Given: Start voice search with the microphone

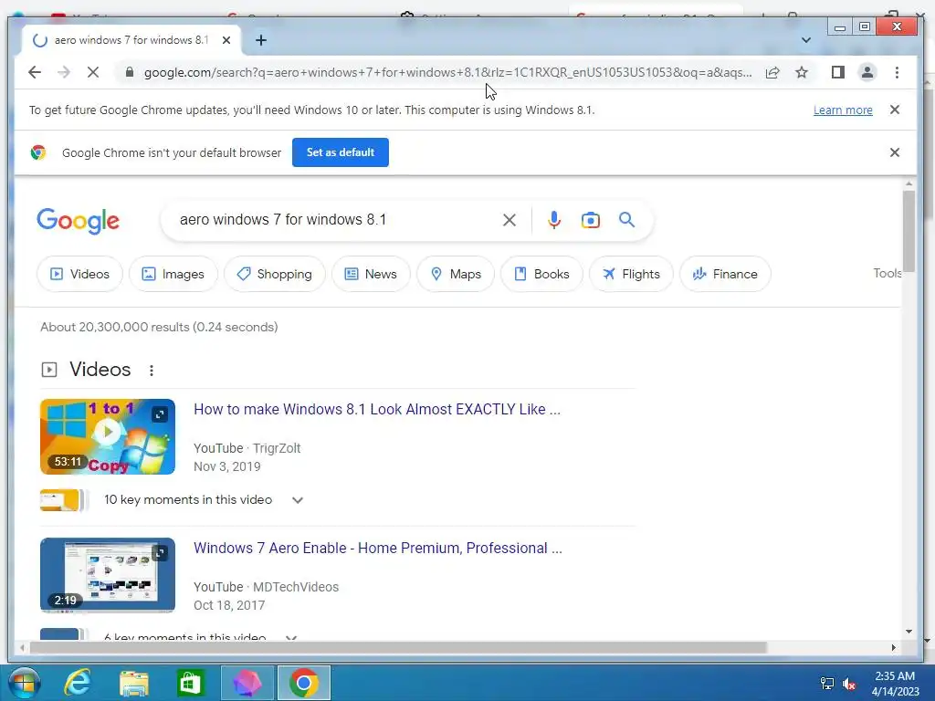Looking at the screenshot, I should [554, 220].
